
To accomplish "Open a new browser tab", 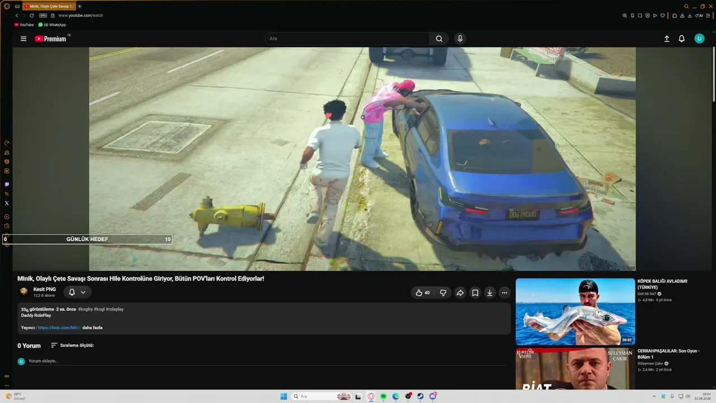I will (x=79, y=6).
